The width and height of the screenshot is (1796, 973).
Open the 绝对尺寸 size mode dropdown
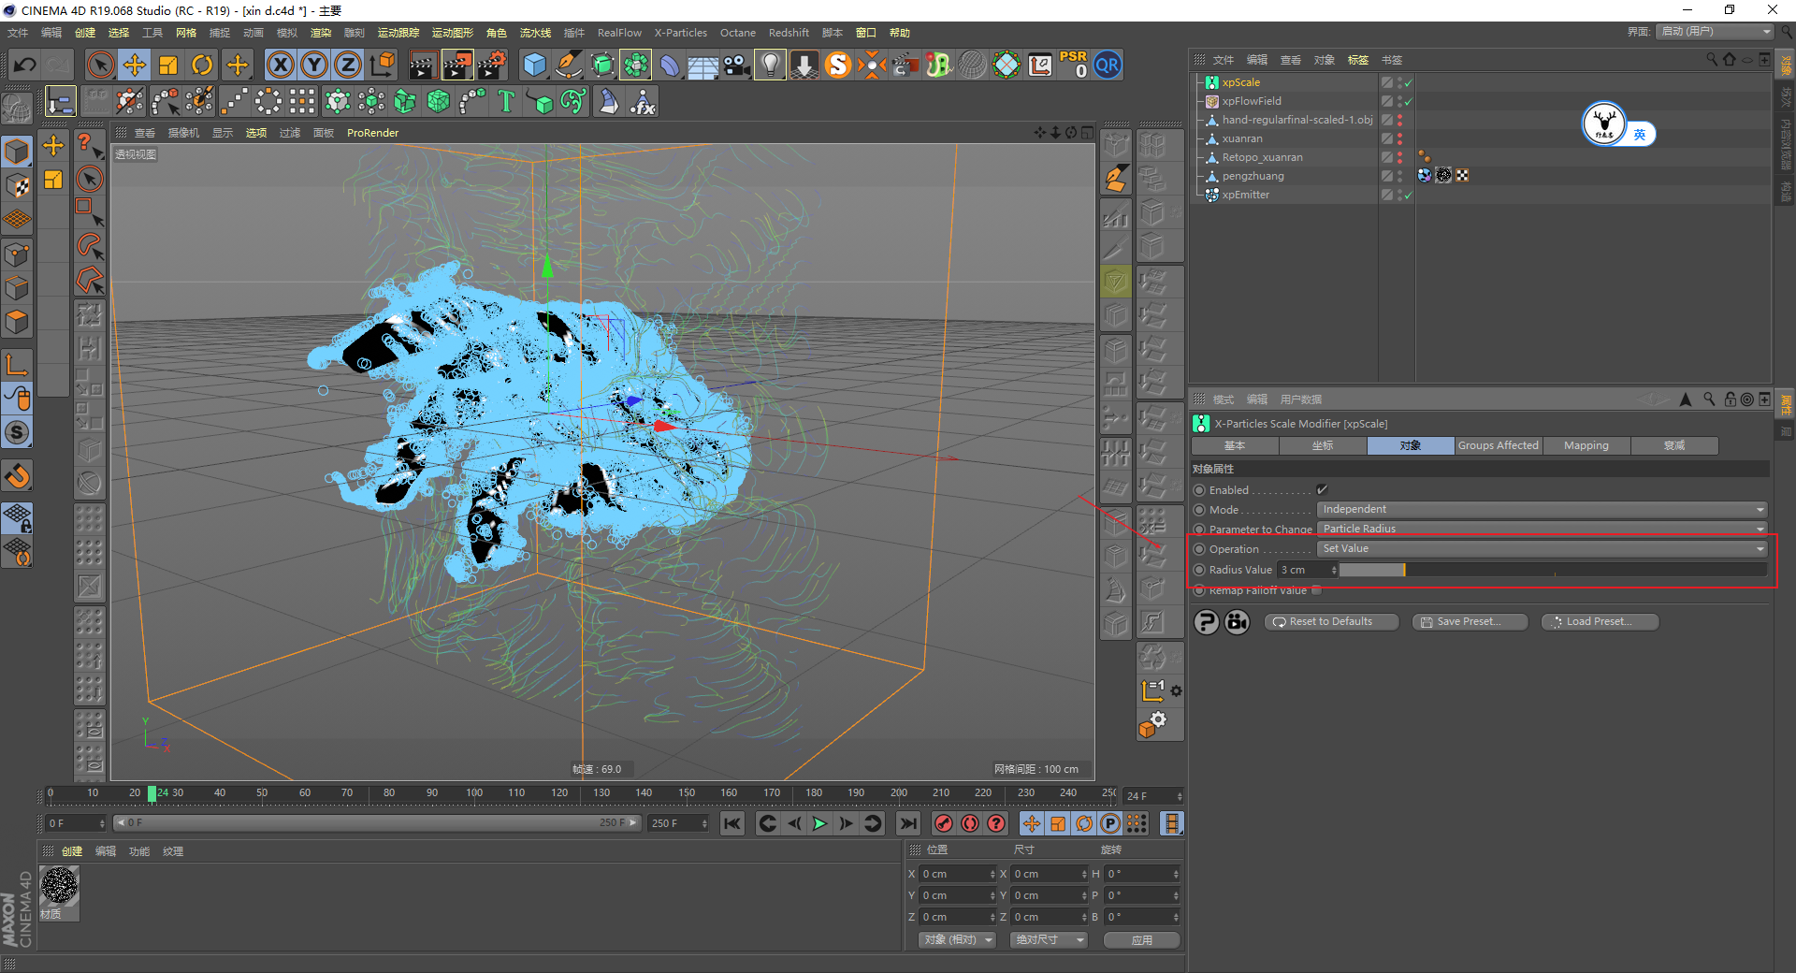click(x=1050, y=939)
